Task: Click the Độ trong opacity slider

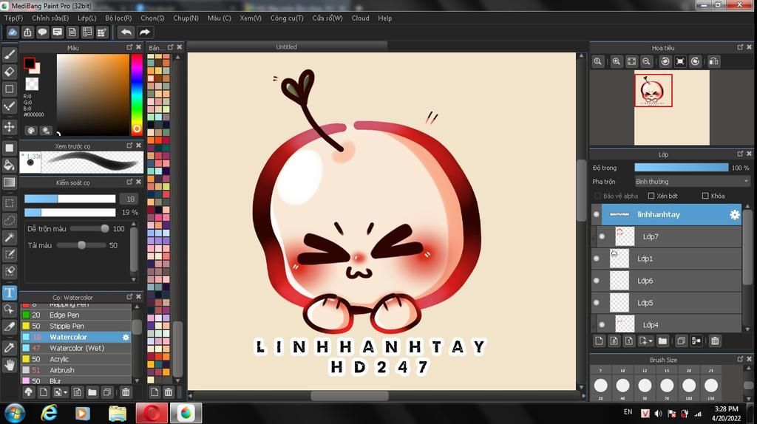Action: pyautogui.click(x=681, y=168)
